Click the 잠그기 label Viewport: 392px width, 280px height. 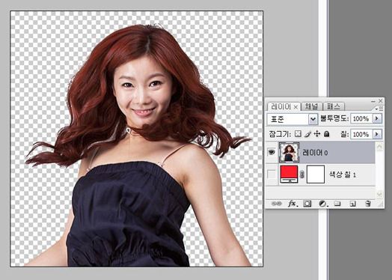pos(280,134)
